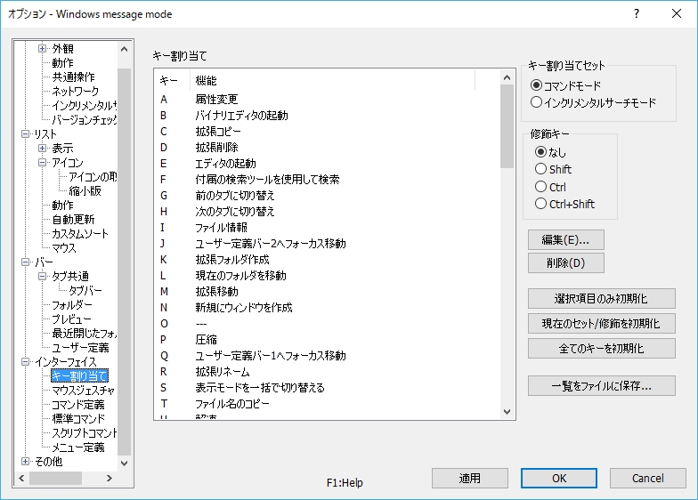This screenshot has width=698, height=500.
Task: Click 一覧をファイルに保存... button
Action: tap(602, 386)
